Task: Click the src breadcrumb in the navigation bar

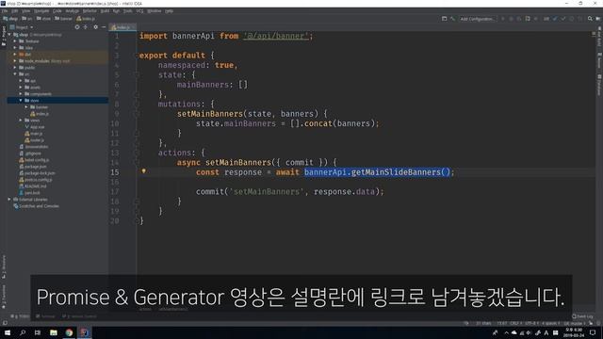Action: click(27, 19)
